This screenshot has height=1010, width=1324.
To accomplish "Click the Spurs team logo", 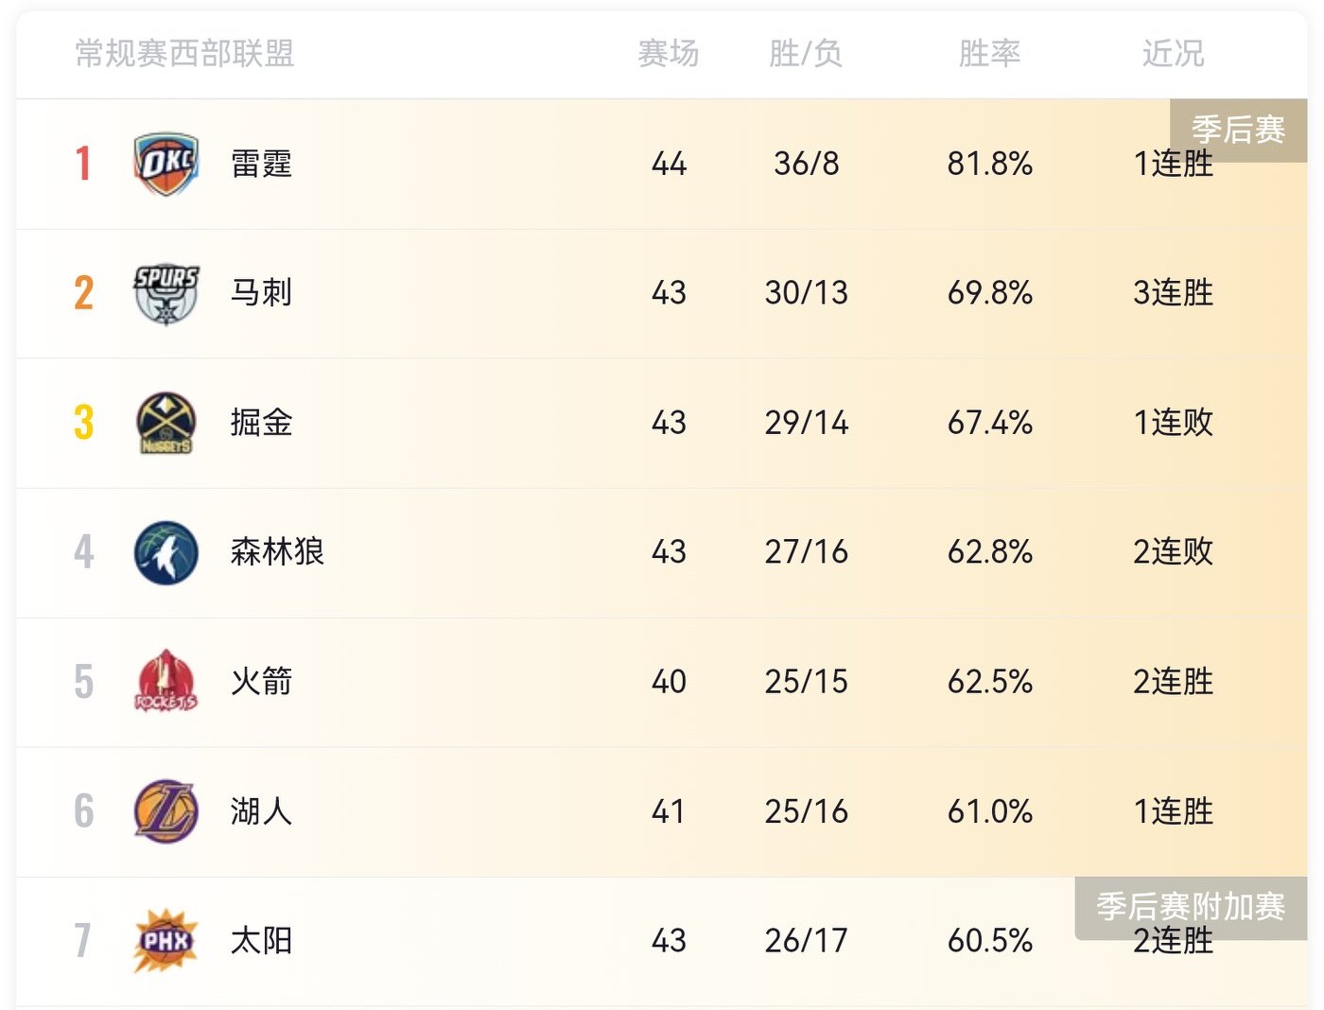I will [x=166, y=293].
